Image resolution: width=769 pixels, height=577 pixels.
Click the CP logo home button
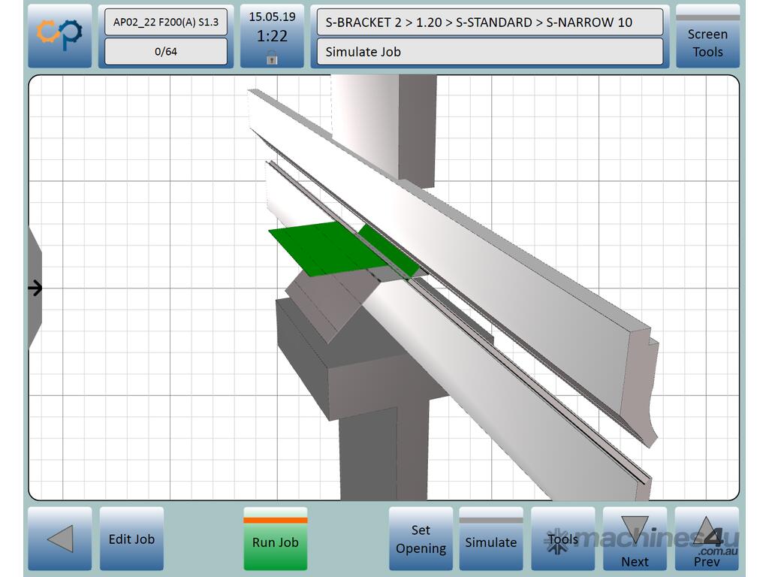(60, 36)
